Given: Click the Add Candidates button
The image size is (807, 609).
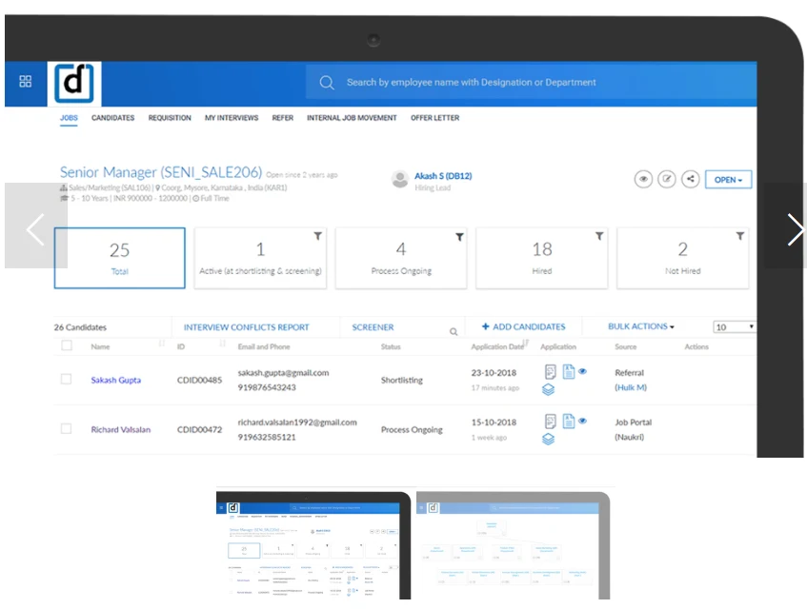Looking at the screenshot, I should click(523, 326).
